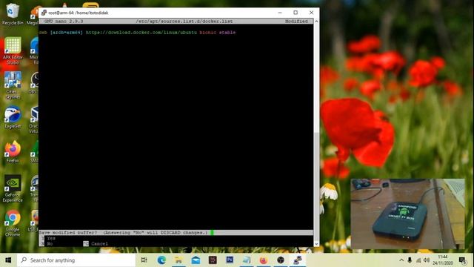Open the Recycle Bin desktop icon

tap(13, 14)
